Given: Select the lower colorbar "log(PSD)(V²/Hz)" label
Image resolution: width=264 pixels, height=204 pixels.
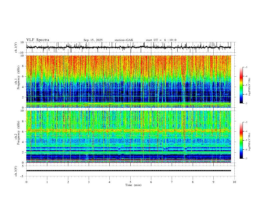Looking at the screenshot, I should [x=250, y=142].
